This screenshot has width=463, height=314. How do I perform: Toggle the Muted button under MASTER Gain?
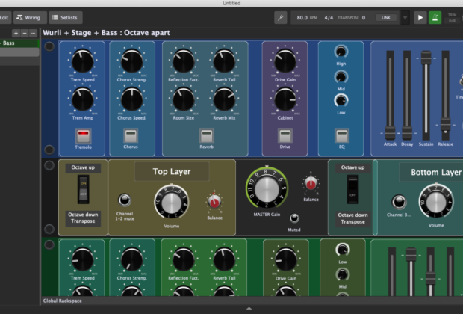(294, 218)
